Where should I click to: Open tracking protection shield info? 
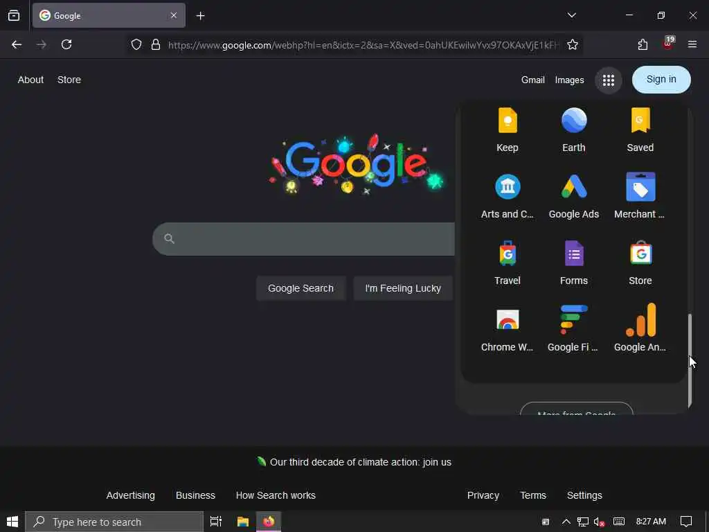(x=136, y=44)
